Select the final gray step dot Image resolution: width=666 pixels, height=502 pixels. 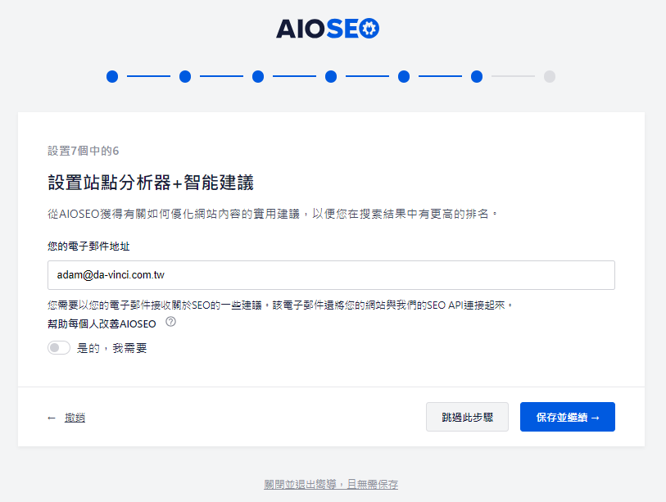coord(550,76)
